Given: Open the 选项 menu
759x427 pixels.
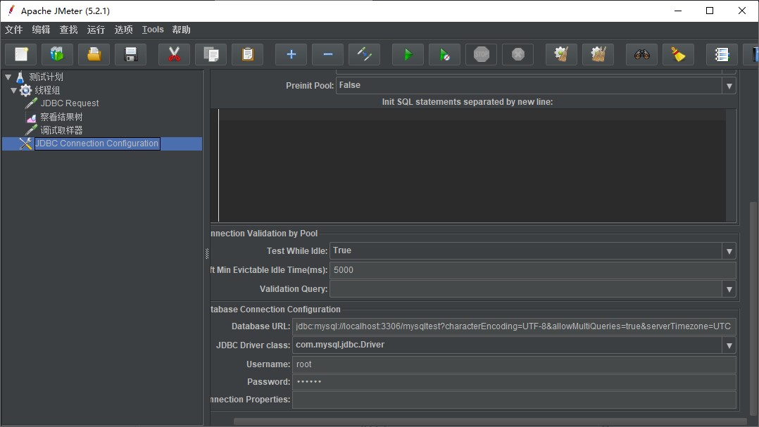Looking at the screenshot, I should pyautogui.click(x=123, y=30).
